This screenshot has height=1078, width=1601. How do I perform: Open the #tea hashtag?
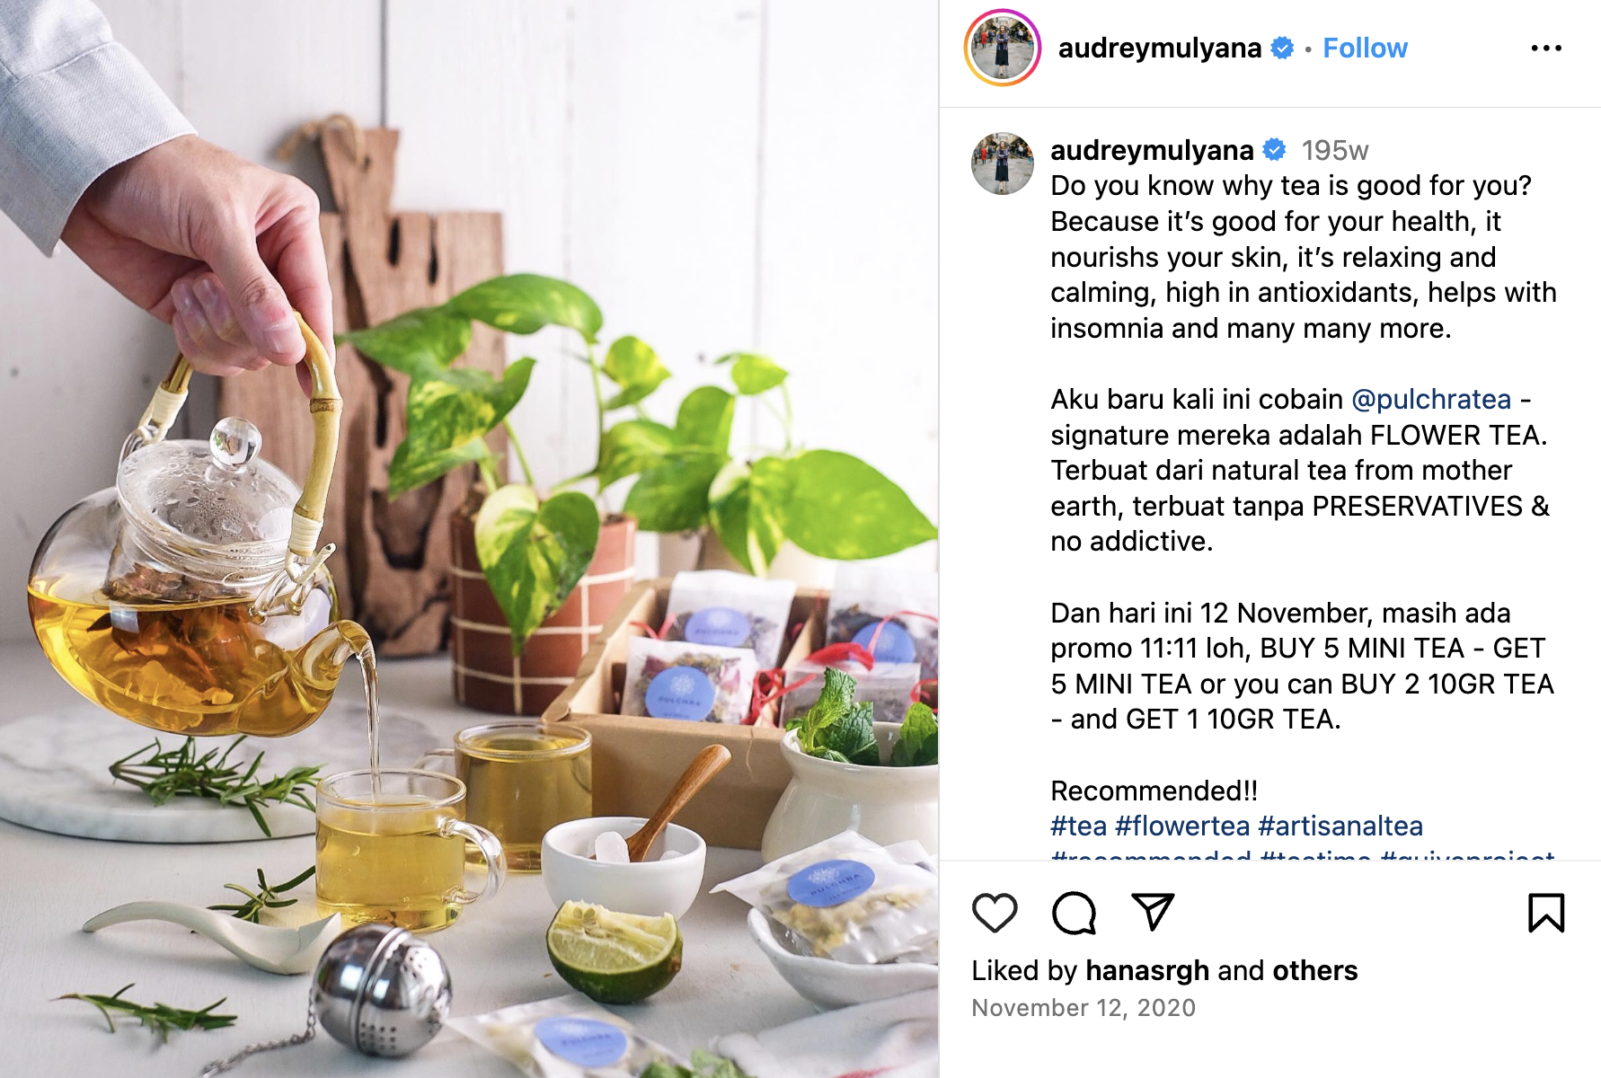tap(1078, 826)
